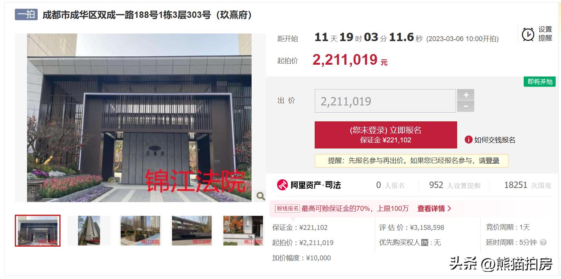Open the magnifier zoom icon on photo
The width and height of the screenshot is (561, 279).
pyautogui.click(x=261, y=196)
